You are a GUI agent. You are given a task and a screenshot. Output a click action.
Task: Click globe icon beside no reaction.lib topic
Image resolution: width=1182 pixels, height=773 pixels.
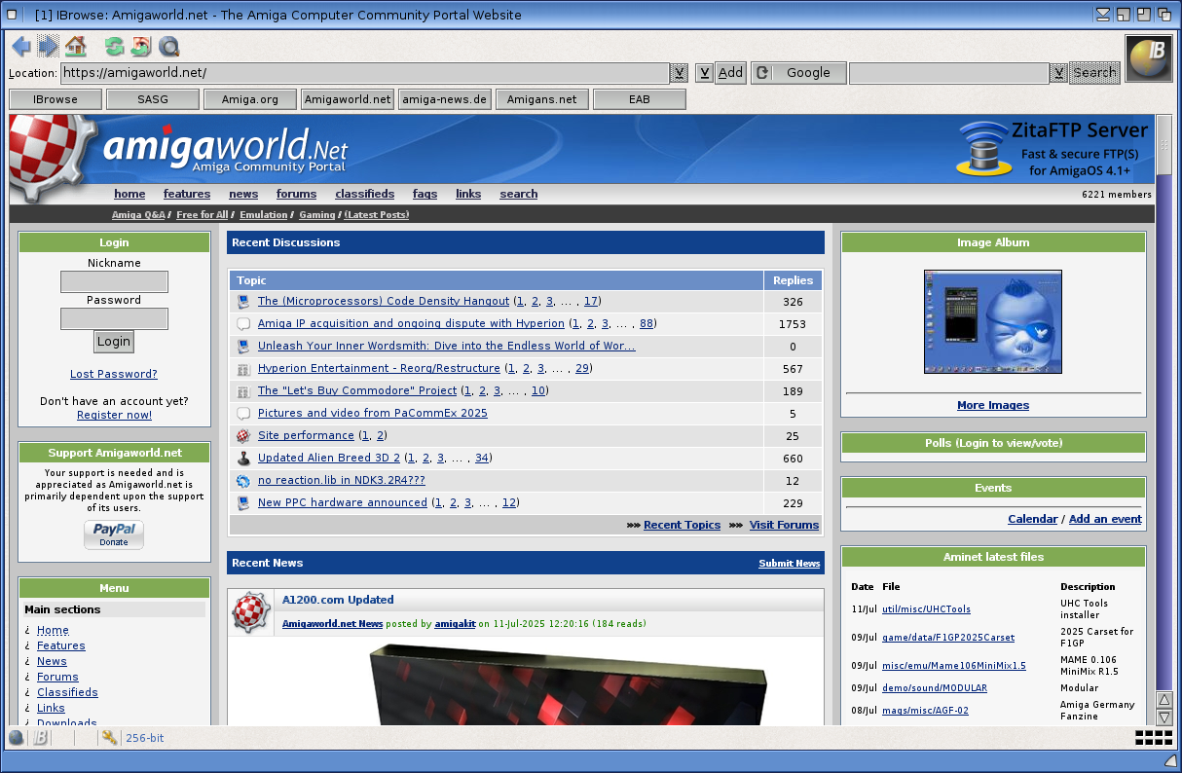click(x=243, y=481)
